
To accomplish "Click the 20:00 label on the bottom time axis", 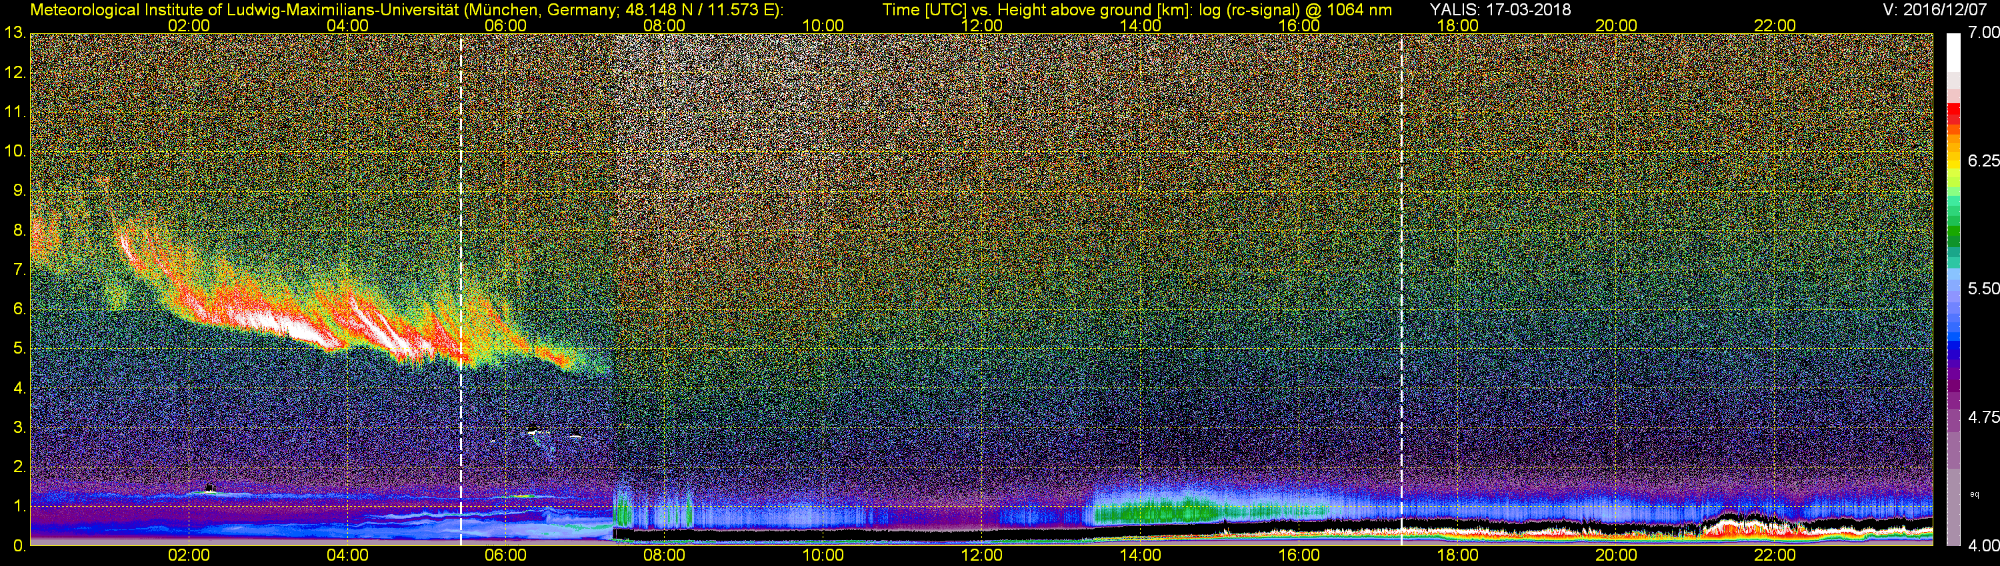I will coord(1616,556).
